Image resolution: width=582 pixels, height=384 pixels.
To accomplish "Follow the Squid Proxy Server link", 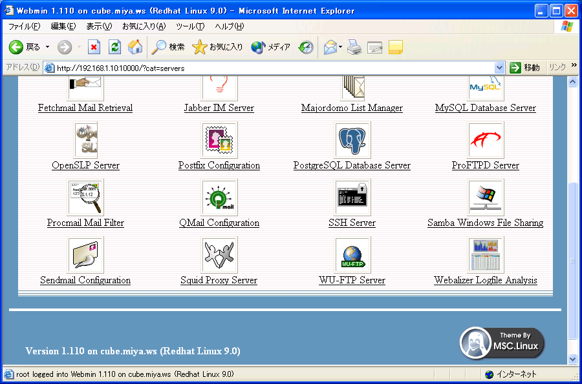I will (x=219, y=280).
